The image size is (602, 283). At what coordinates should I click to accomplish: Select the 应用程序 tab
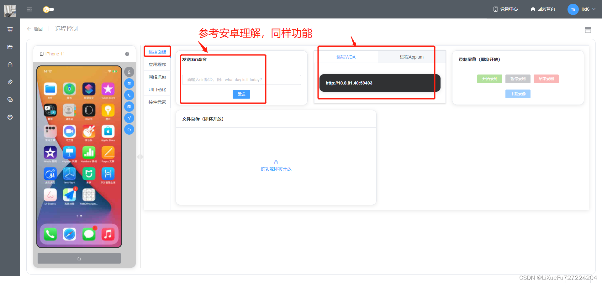pos(157,64)
